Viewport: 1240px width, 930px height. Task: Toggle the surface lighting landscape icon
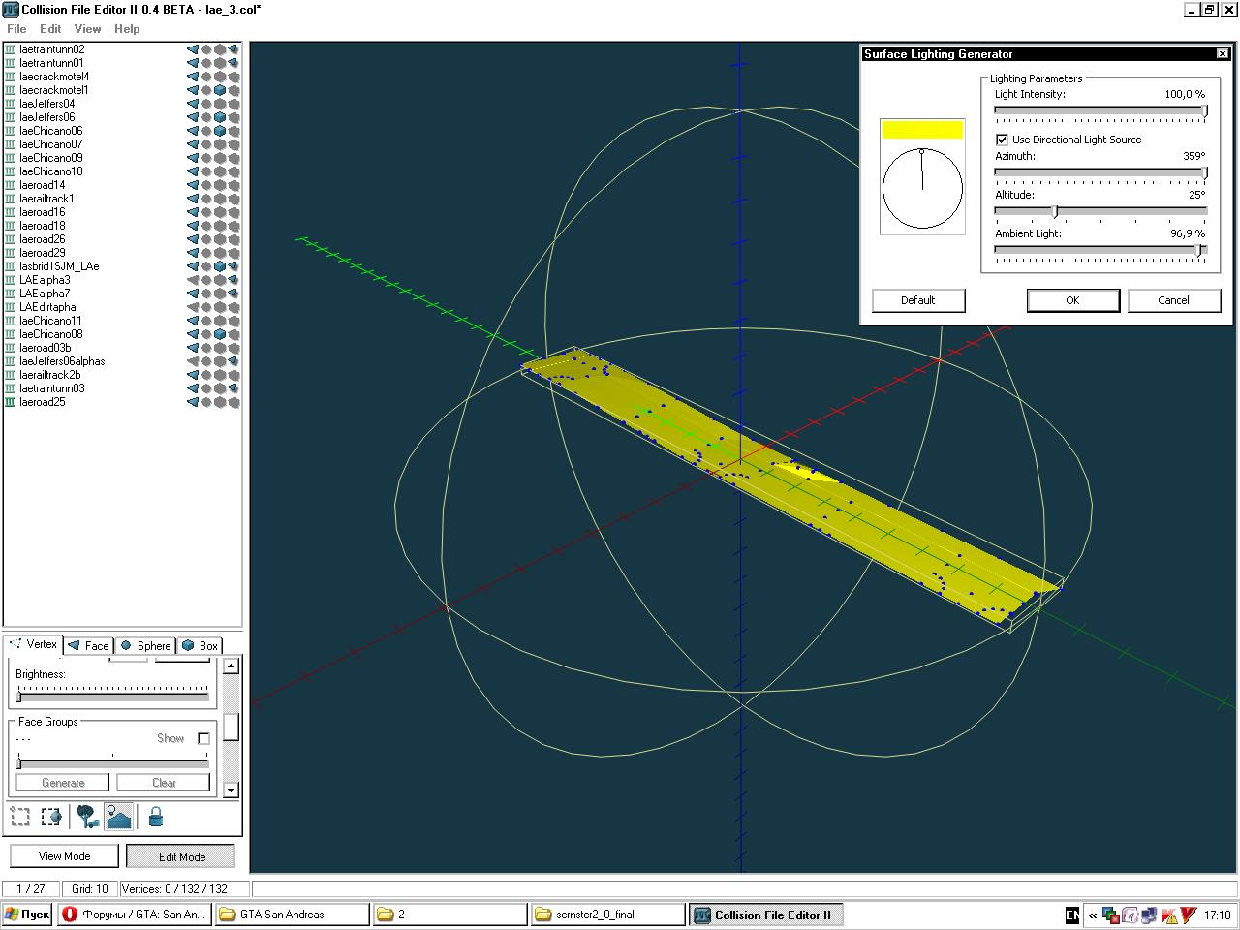pyautogui.click(x=118, y=817)
